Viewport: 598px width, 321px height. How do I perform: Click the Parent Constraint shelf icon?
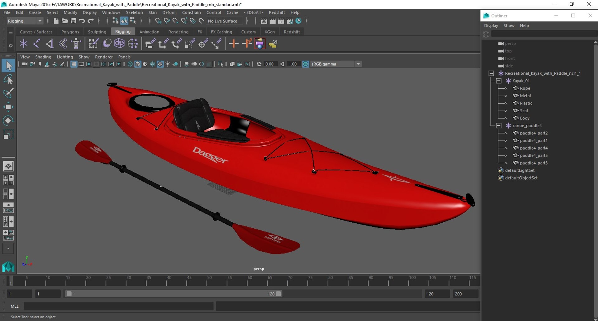150,44
